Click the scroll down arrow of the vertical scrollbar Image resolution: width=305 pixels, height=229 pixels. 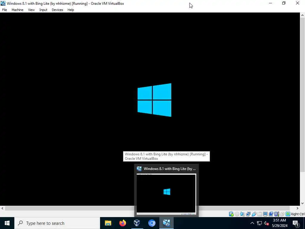tap(303, 203)
